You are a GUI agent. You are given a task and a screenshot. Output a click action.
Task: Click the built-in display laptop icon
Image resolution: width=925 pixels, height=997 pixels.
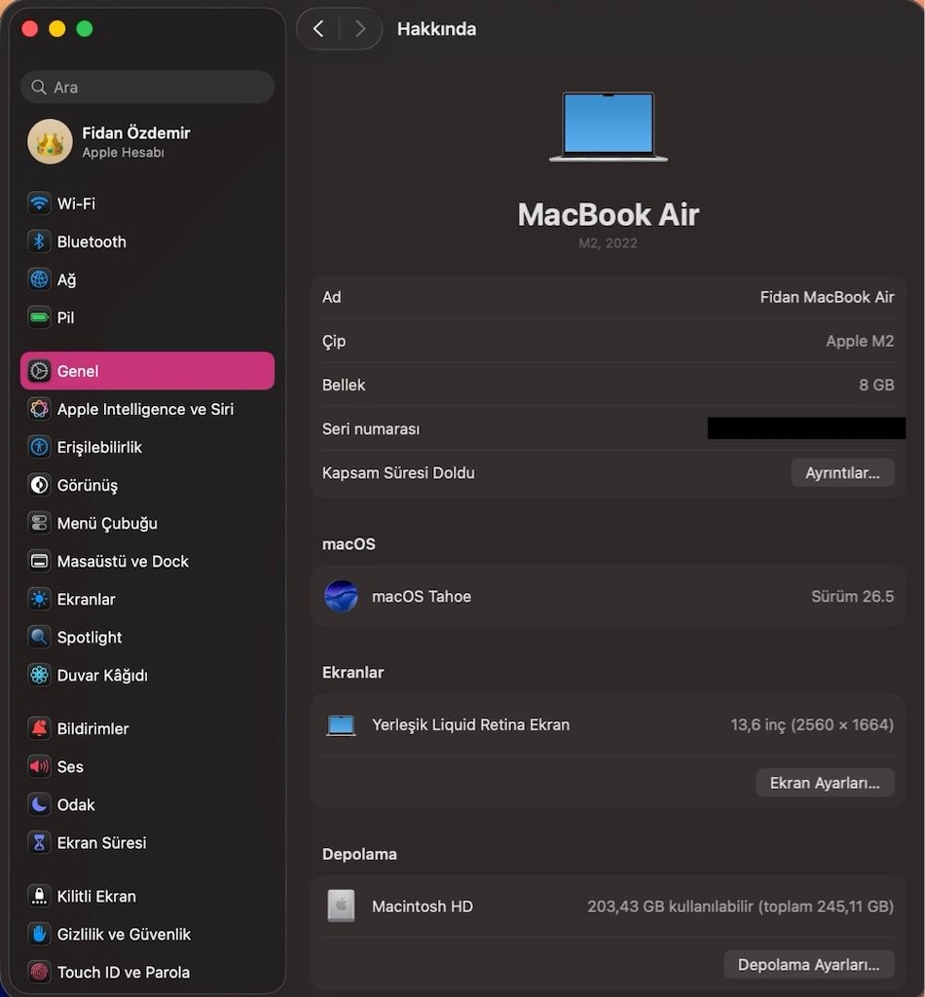pyautogui.click(x=341, y=724)
